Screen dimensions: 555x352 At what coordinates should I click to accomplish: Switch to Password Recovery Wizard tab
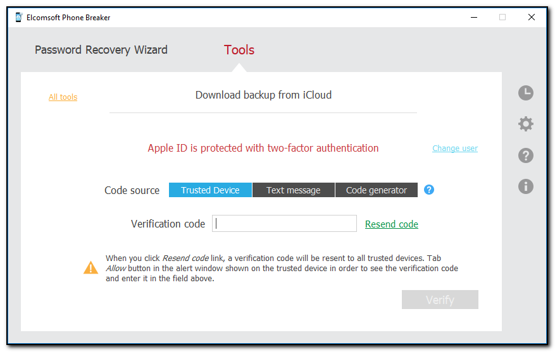(x=101, y=50)
